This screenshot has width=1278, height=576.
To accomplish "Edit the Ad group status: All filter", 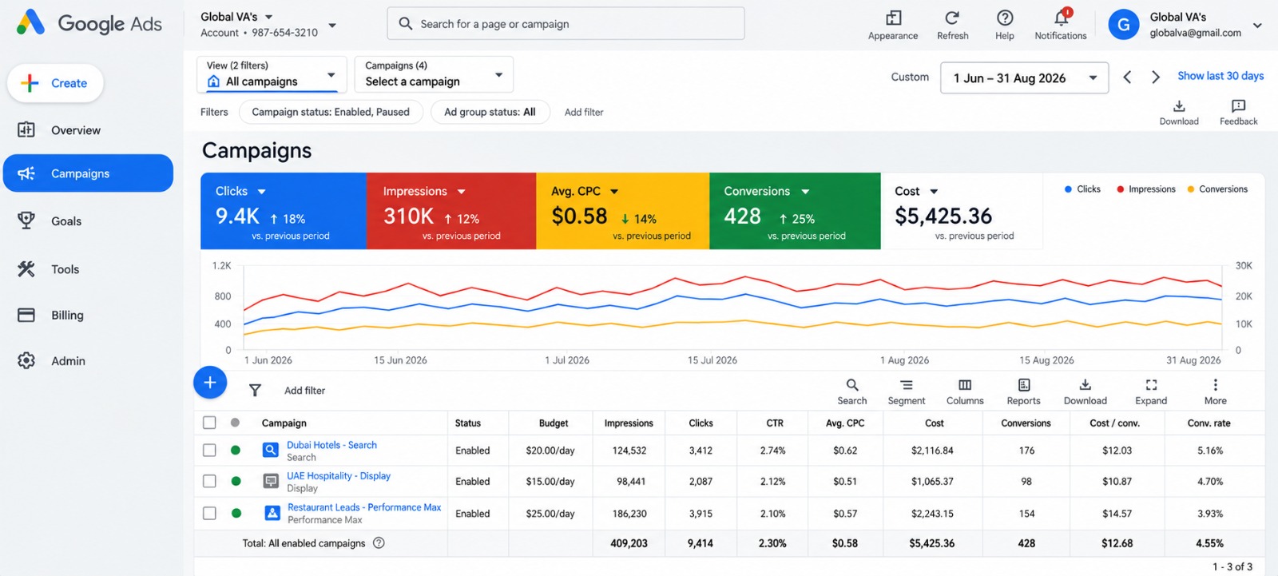I will tap(490, 112).
